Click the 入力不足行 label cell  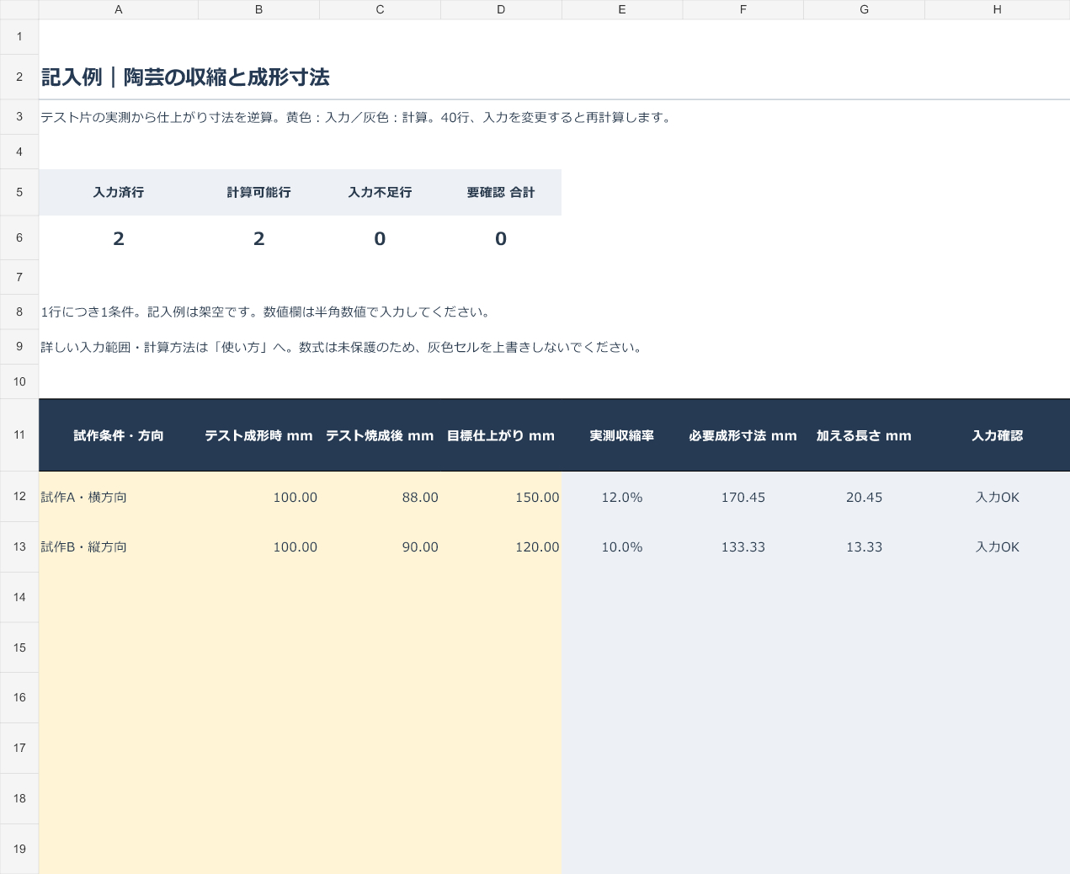point(380,192)
